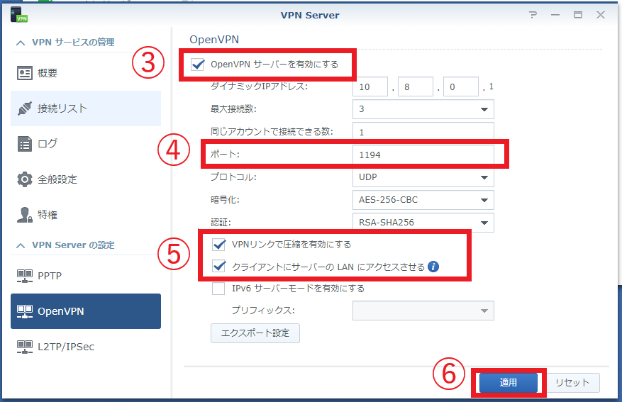Toggle OpenVPN サーバーを有効にする checkbox
Screen dimensions: 622x402
coord(198,65)
